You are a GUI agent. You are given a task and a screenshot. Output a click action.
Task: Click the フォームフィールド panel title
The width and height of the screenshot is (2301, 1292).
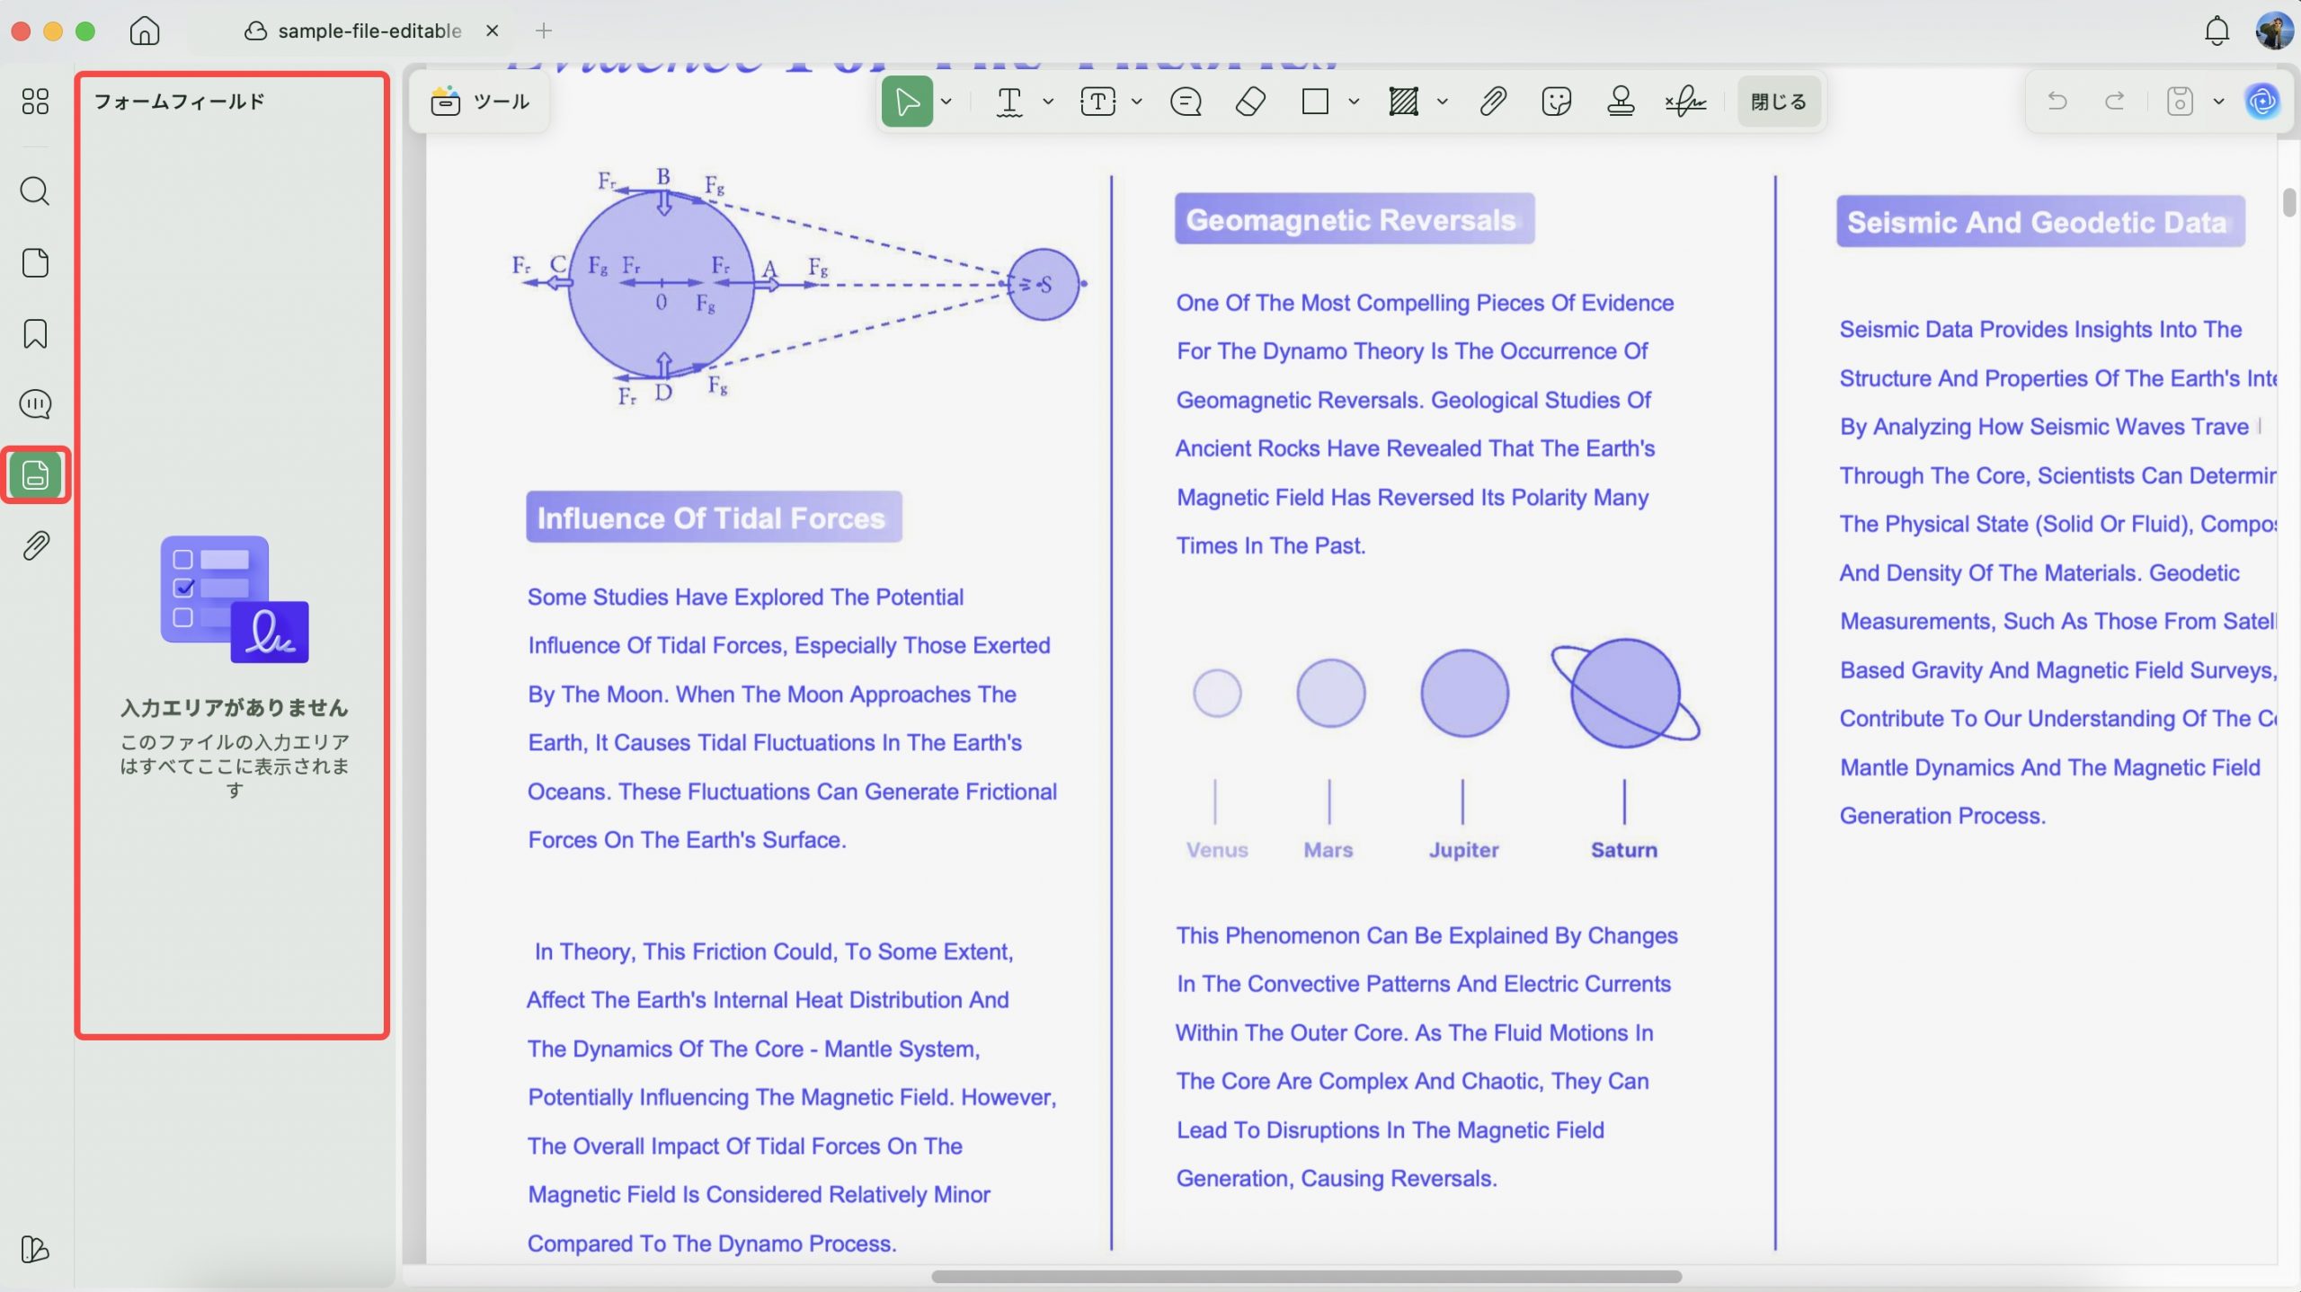[x=180, y=102]
